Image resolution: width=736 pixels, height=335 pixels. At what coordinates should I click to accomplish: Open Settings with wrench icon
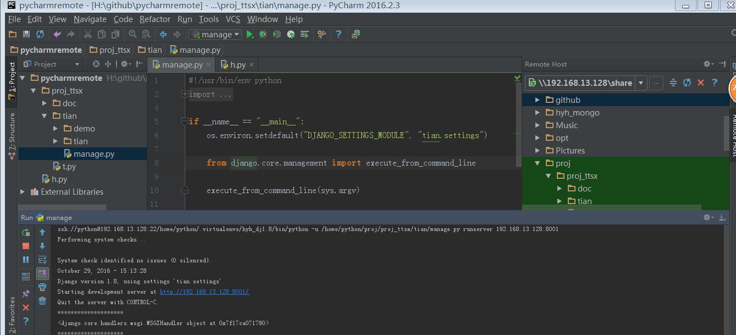pyautogui.click(x=322, y=34)
